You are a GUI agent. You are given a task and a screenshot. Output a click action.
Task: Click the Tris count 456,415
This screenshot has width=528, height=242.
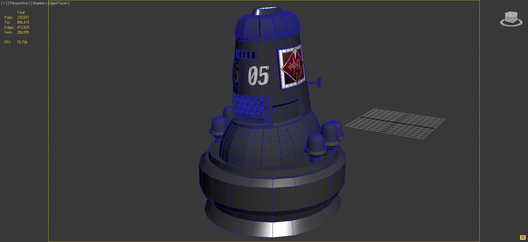[x=23, y=22]
